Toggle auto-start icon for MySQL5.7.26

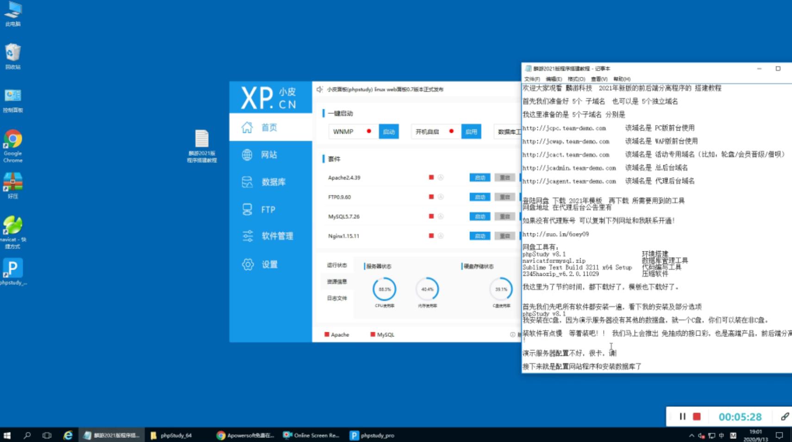441,217
